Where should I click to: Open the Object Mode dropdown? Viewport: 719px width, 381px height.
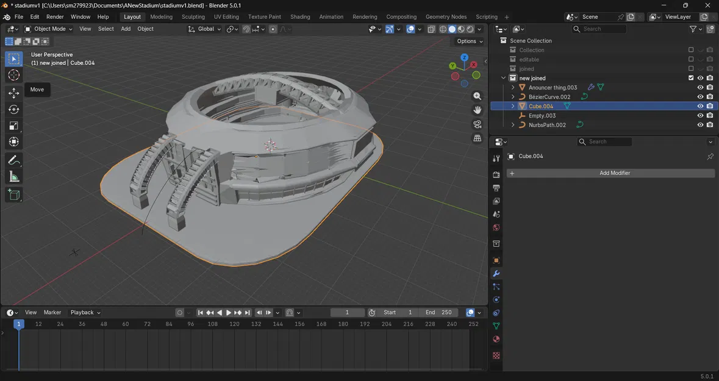pos(49,29)
